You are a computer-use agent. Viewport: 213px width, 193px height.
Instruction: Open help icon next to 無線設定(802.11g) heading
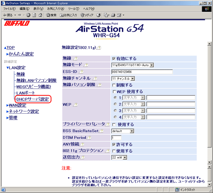pyautogui.click(x=99, y=48)
